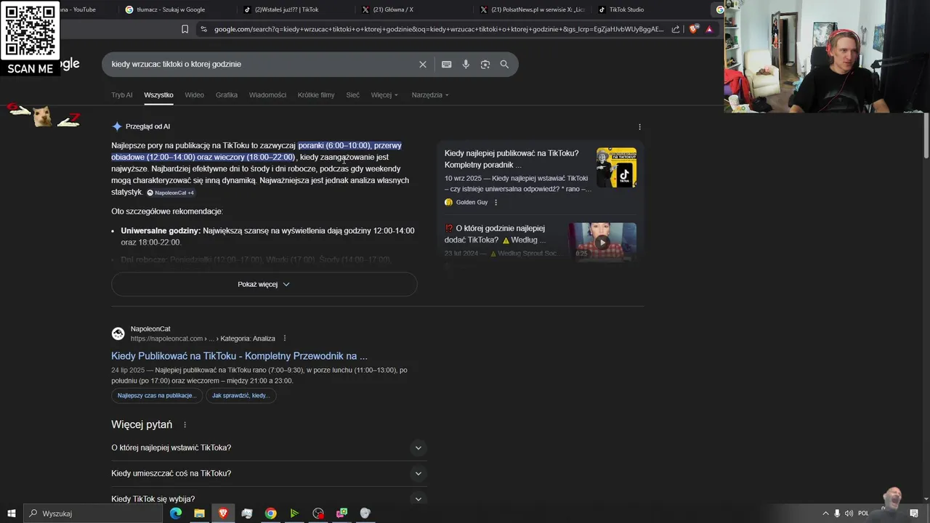This screenshot has height=523, width=930.
Task: Play the video thumbnail in second source card
Action: click(x=602, y=241)
